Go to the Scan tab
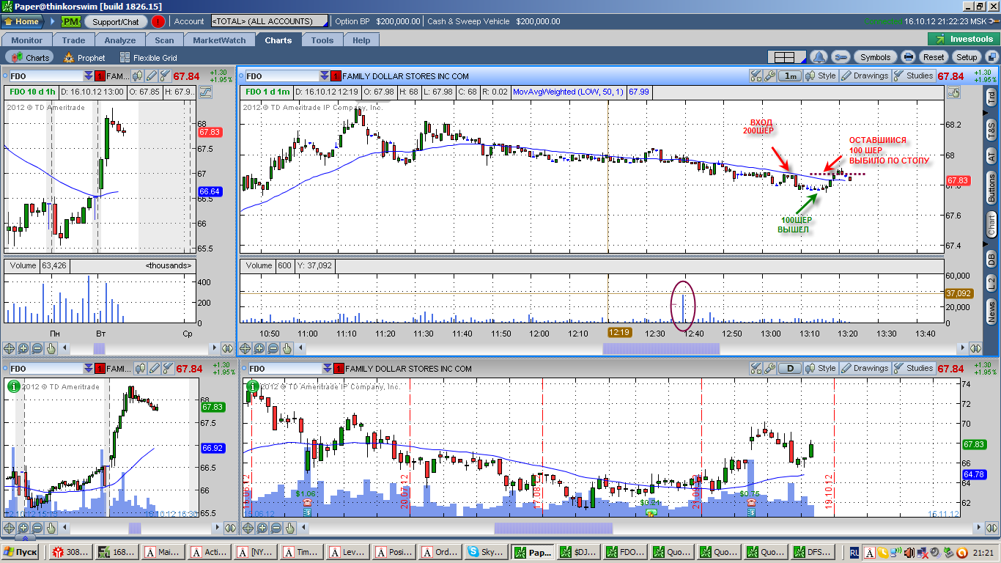The image size is (1001, 563). (164, 40)
